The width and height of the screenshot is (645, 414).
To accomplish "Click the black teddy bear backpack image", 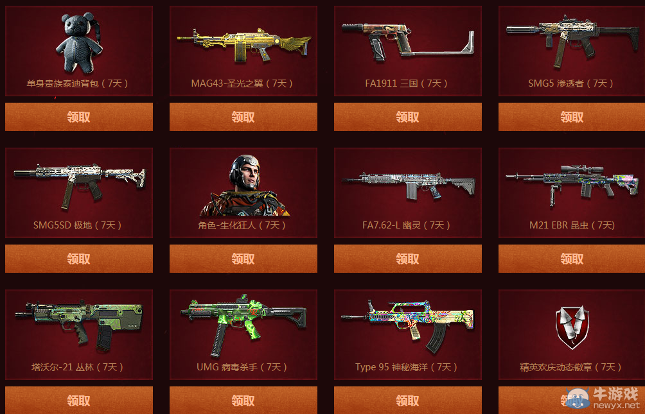I will coord(79,42).
